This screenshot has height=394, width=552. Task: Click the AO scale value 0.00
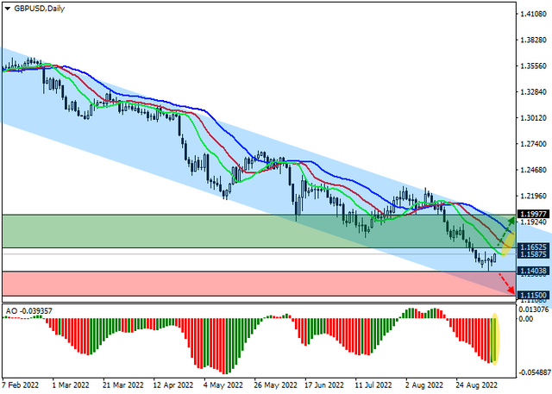tap(525, 319)
